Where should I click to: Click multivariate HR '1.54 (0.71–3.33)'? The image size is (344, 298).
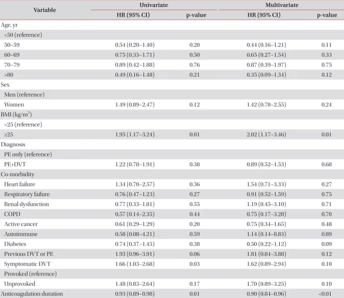266,184
